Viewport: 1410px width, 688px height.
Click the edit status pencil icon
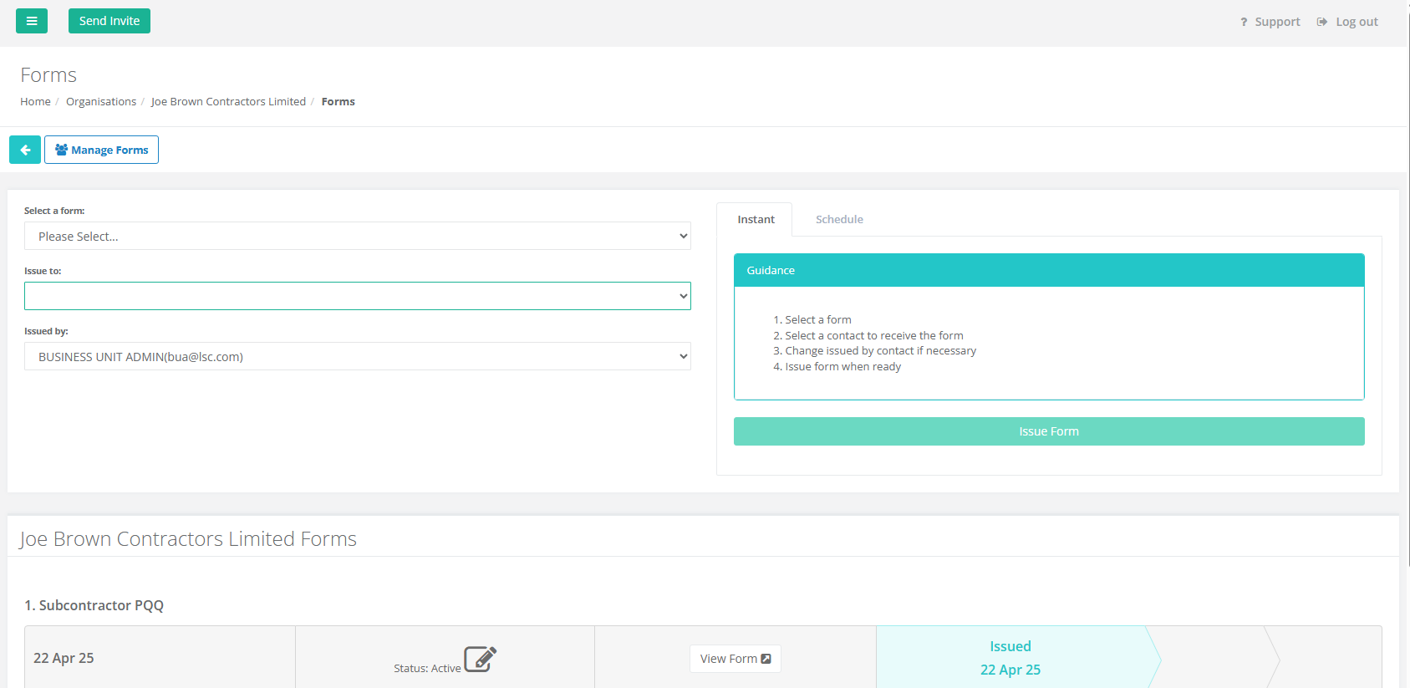(x=480, y=659)
